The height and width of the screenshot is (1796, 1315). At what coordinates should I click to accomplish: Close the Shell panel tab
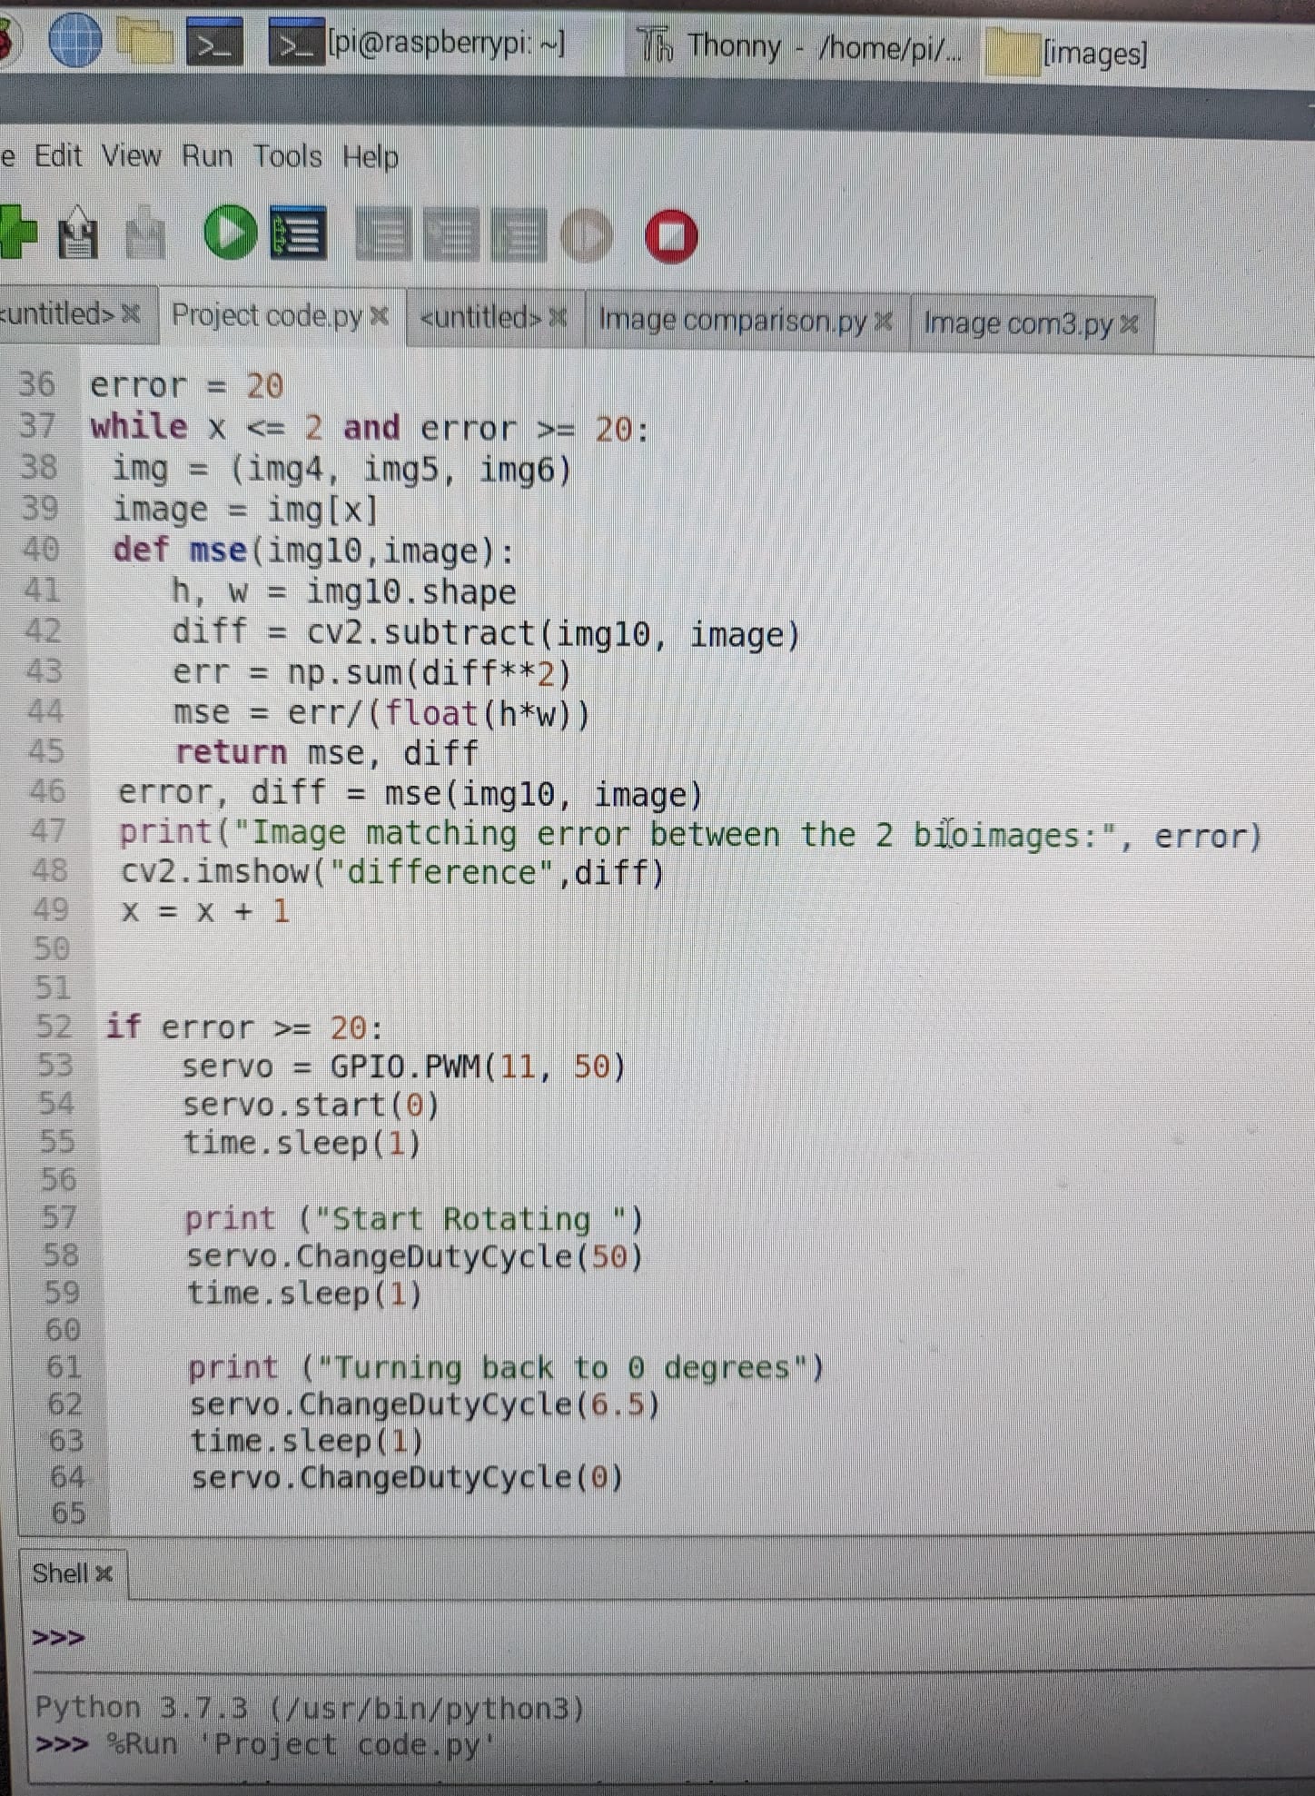104,1573
